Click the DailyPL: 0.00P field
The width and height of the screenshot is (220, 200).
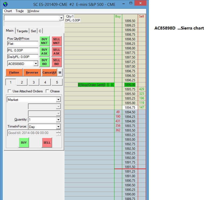pyautogui.click(x=23, y=57)
